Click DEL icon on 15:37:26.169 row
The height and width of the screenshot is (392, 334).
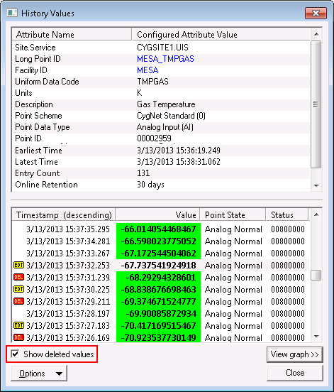[x=18, y=337]
